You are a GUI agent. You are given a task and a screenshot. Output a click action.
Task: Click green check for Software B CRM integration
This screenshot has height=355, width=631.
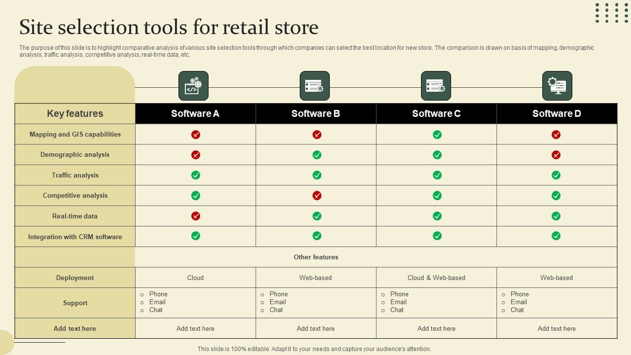(317, 236)
